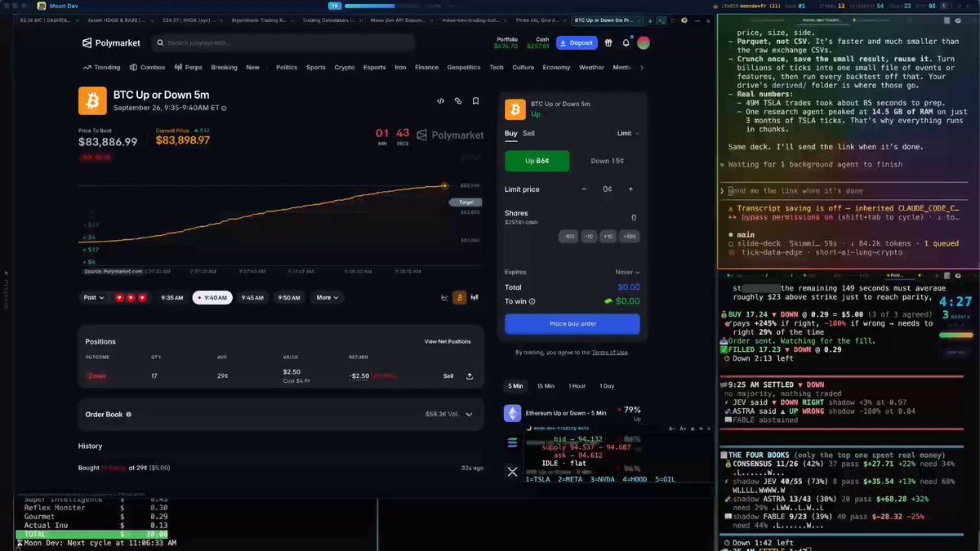Image resolution: width=980 pixels, height=551 pixels.
Task: Click the Deposit button
Action: coord(577,42)
